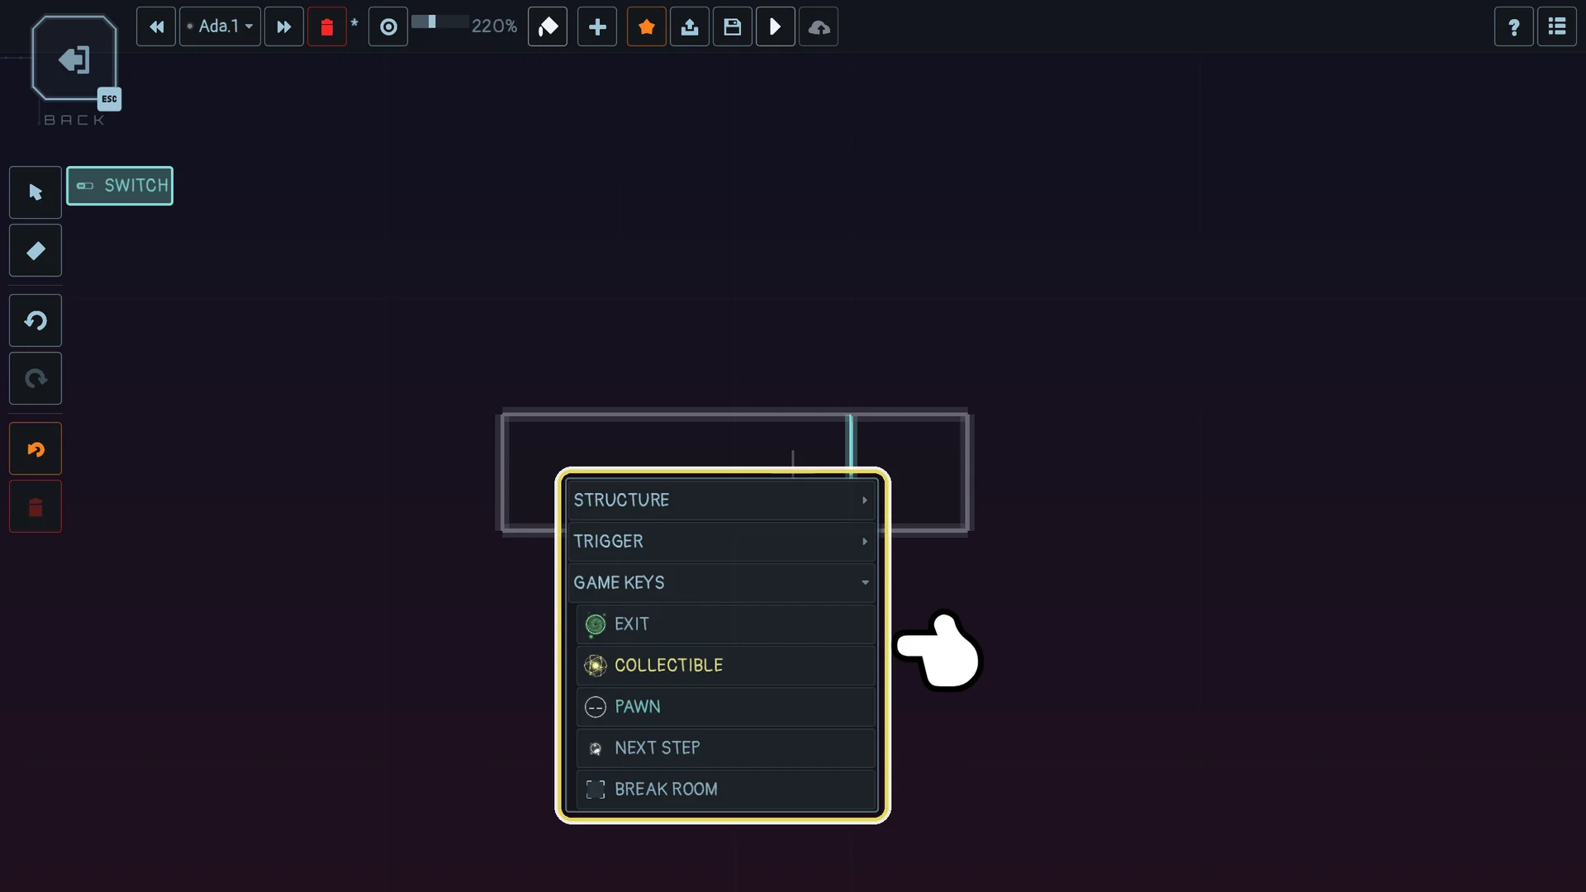The height and width of the screenshot is (892, 1586).
Task: Click the paint bucket fill icon
Action: tap(548, 26)
